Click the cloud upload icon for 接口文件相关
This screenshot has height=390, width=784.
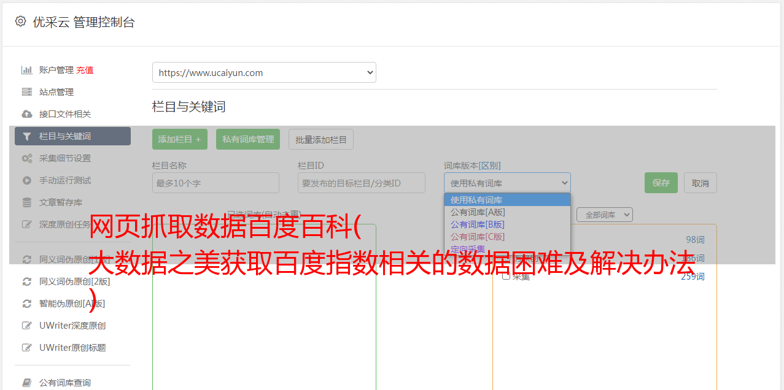(26, 114)
